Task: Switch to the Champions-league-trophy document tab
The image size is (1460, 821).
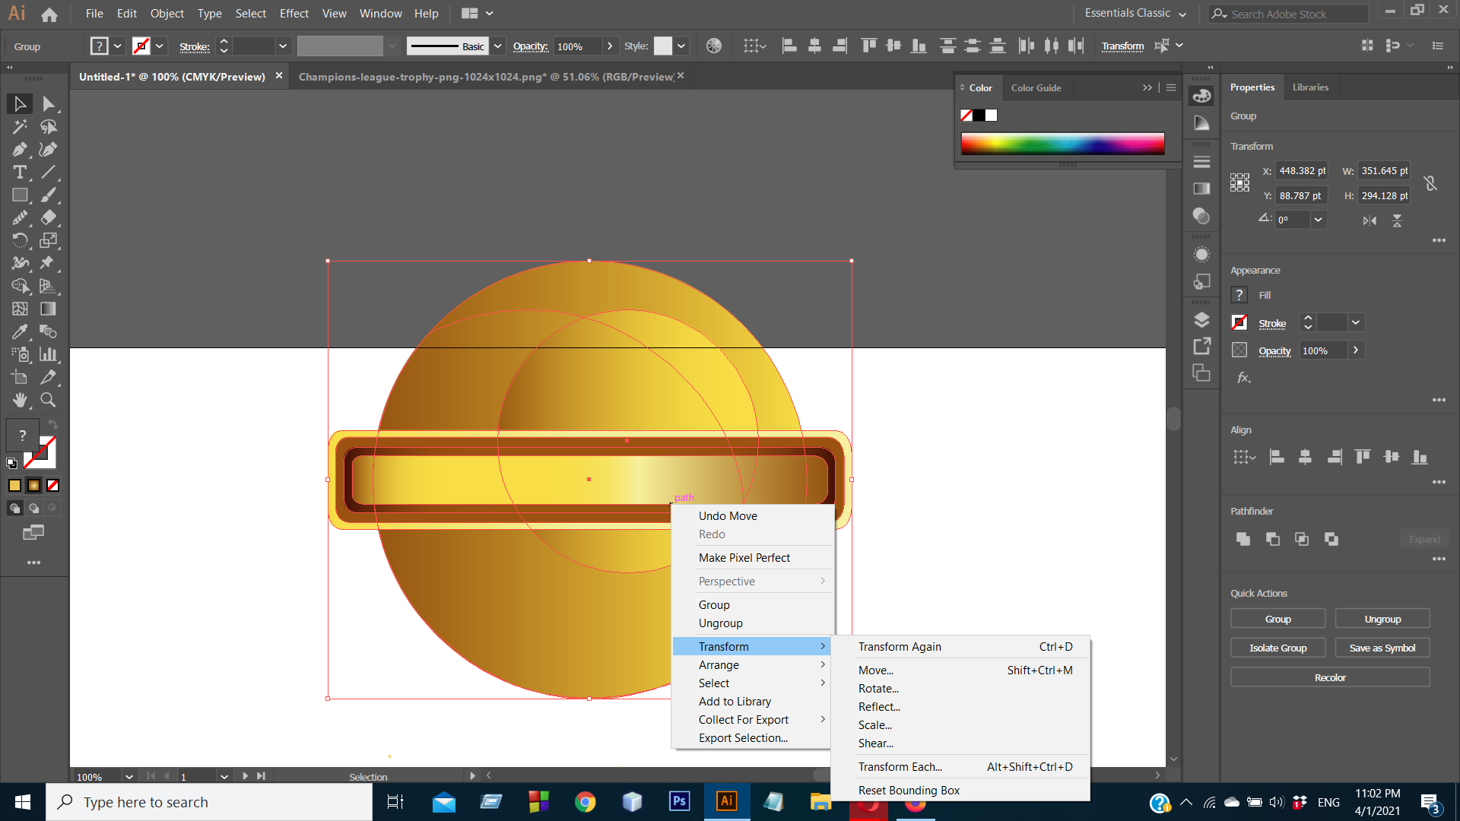Action: click(486, 77)
